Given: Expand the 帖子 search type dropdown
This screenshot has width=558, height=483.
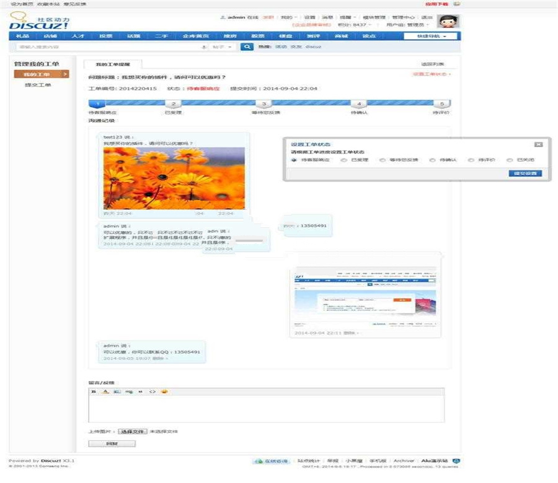Looking at the screenshot, I should [x=223, y=46].
